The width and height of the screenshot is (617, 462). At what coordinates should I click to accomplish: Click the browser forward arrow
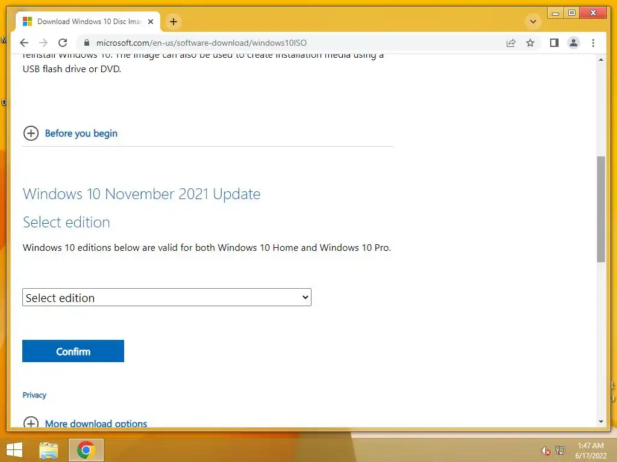[43, 43]
